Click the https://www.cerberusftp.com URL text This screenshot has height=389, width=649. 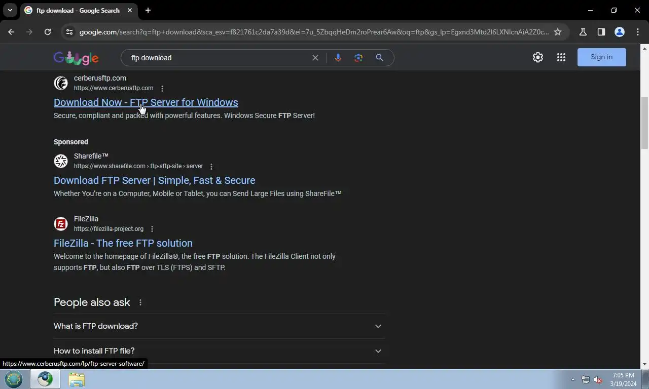point(114,88)
